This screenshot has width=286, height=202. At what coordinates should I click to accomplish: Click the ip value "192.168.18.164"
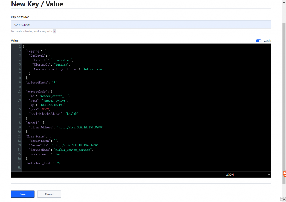(x=53, y=105)
